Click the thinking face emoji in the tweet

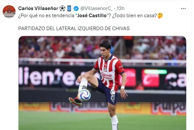point(160,16)
